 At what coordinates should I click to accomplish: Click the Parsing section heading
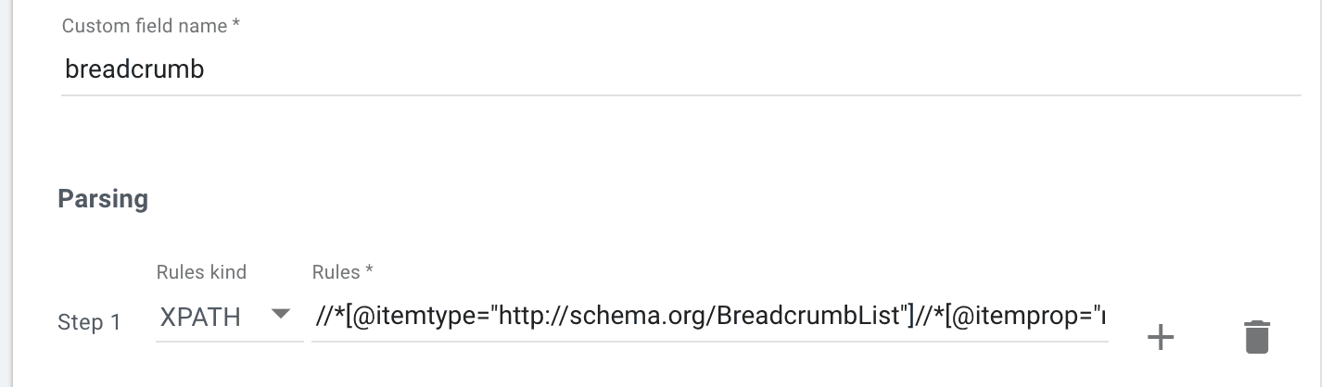(103, 199)
